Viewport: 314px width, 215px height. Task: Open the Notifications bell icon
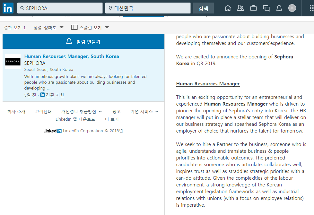(279, 8)
